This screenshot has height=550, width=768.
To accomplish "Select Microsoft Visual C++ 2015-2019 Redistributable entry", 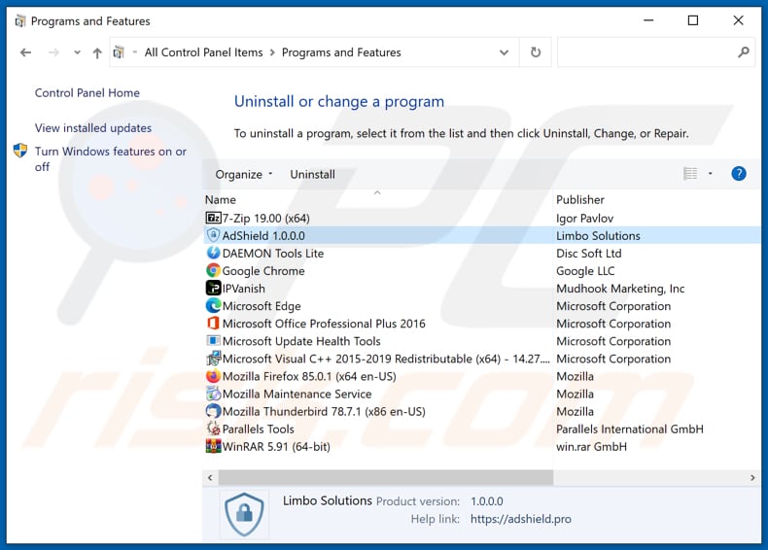I will [x=482, y=359].
